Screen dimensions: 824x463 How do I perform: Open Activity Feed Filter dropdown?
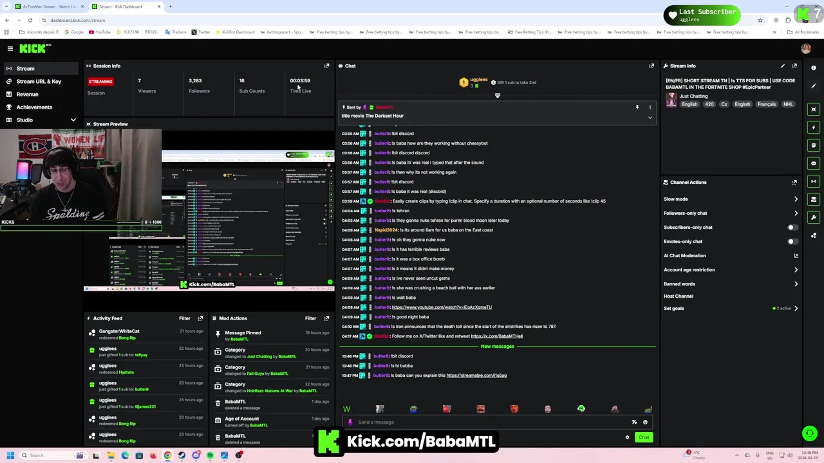(185, 318)
